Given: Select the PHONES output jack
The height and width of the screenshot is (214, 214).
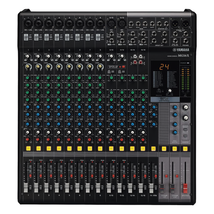Looking at the screenshot, I should click(186, 41).
